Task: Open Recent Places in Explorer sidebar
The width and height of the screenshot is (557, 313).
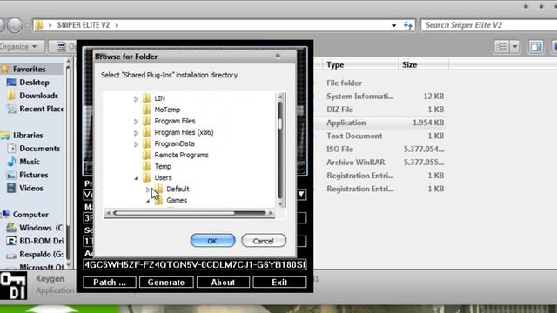Action: click(41, 109)
